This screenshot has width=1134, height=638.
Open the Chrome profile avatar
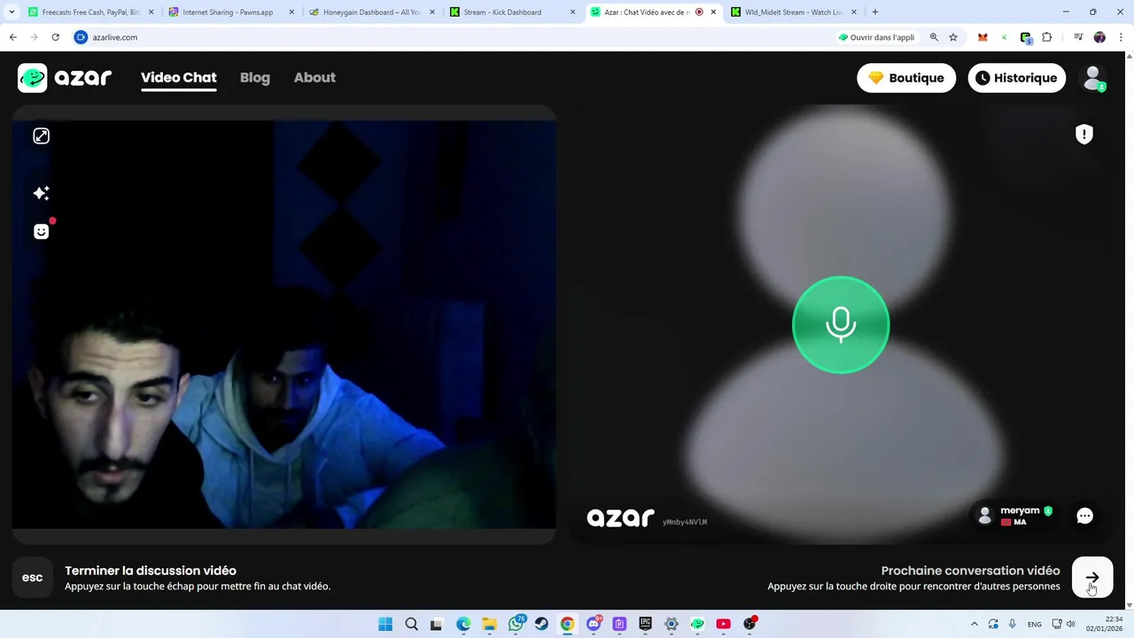(x=1099, y=37)
